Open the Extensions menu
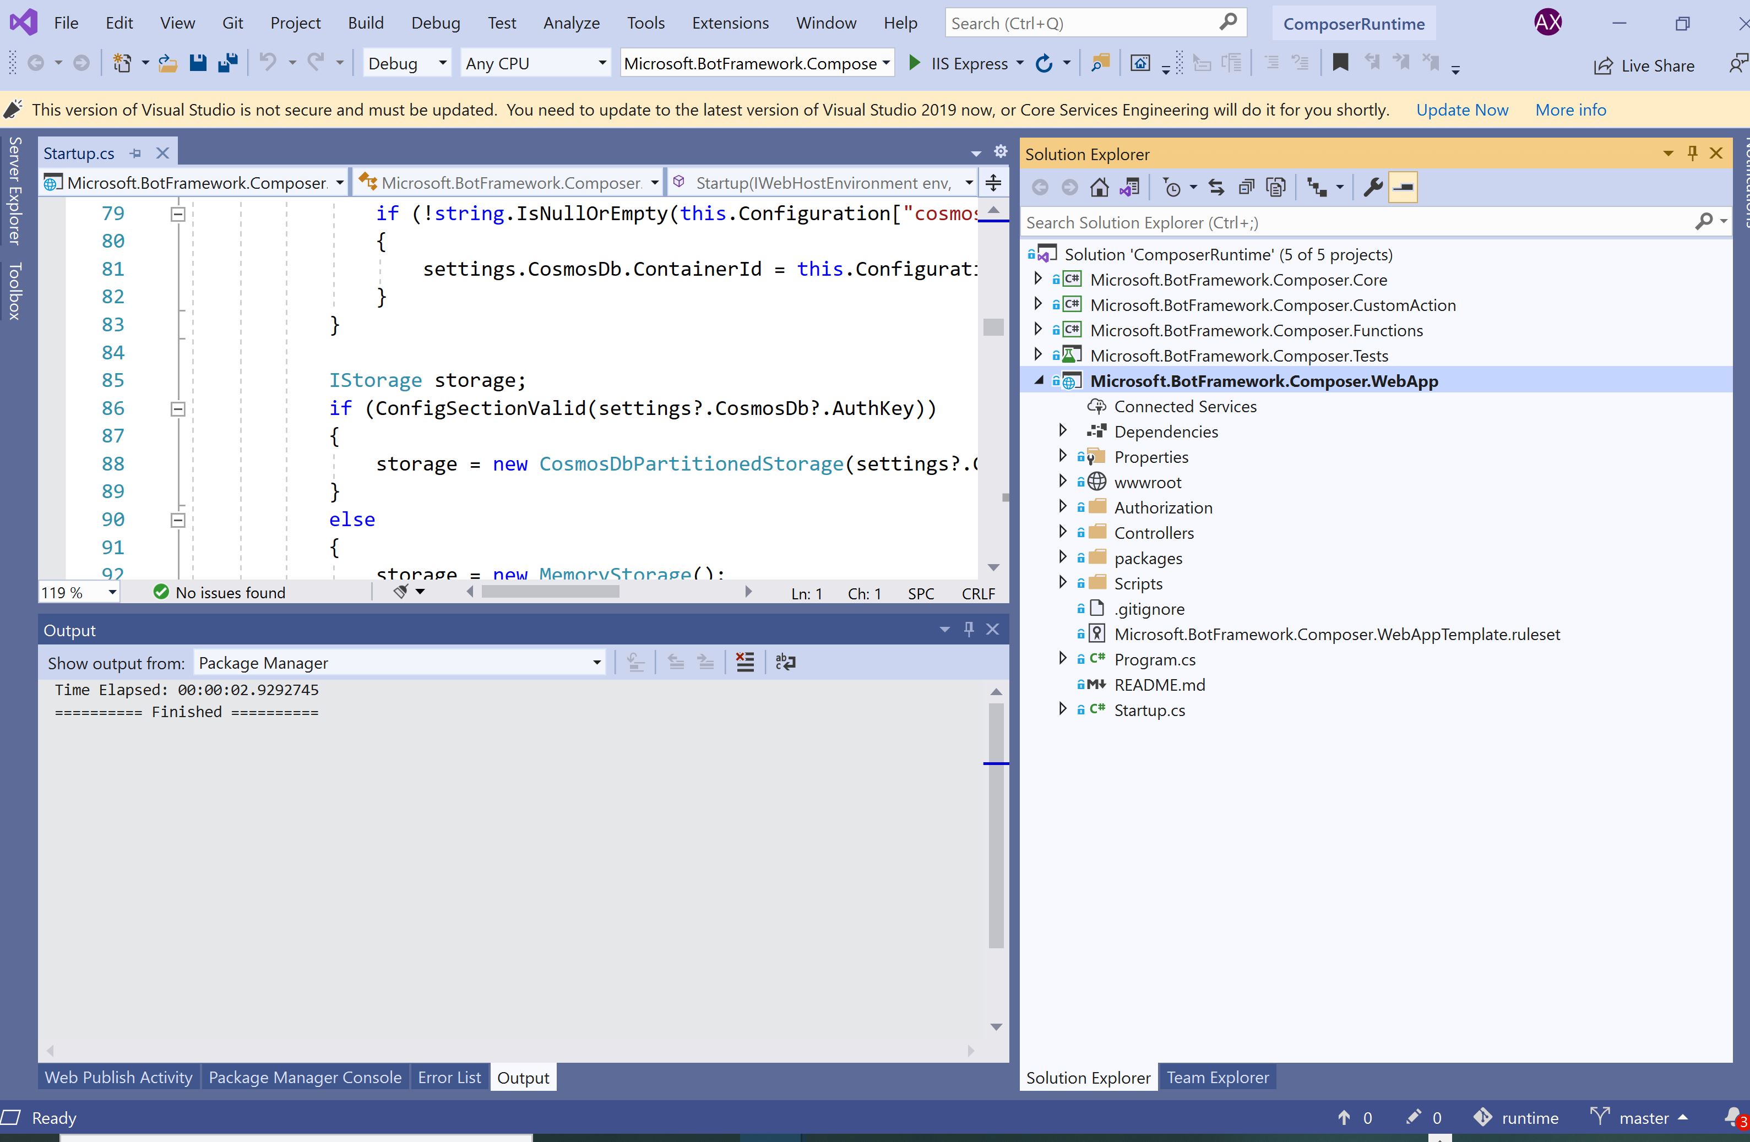The width and height of the screenshot is (1750, 1142). (x=730, y=23)
